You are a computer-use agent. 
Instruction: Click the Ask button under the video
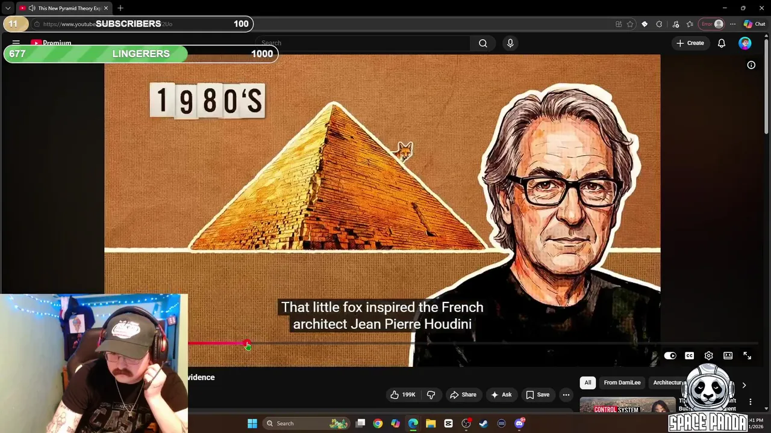point(501,395)
